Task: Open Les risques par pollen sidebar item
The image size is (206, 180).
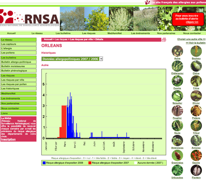Action: coord(18,84)
